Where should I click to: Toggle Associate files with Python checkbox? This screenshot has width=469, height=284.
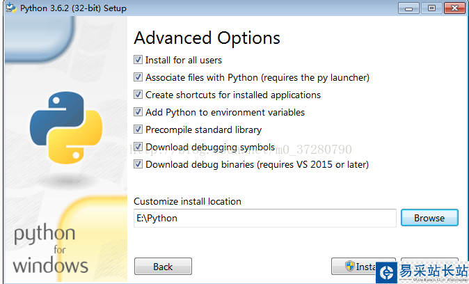pyautogui.click(x=138, y=77)
